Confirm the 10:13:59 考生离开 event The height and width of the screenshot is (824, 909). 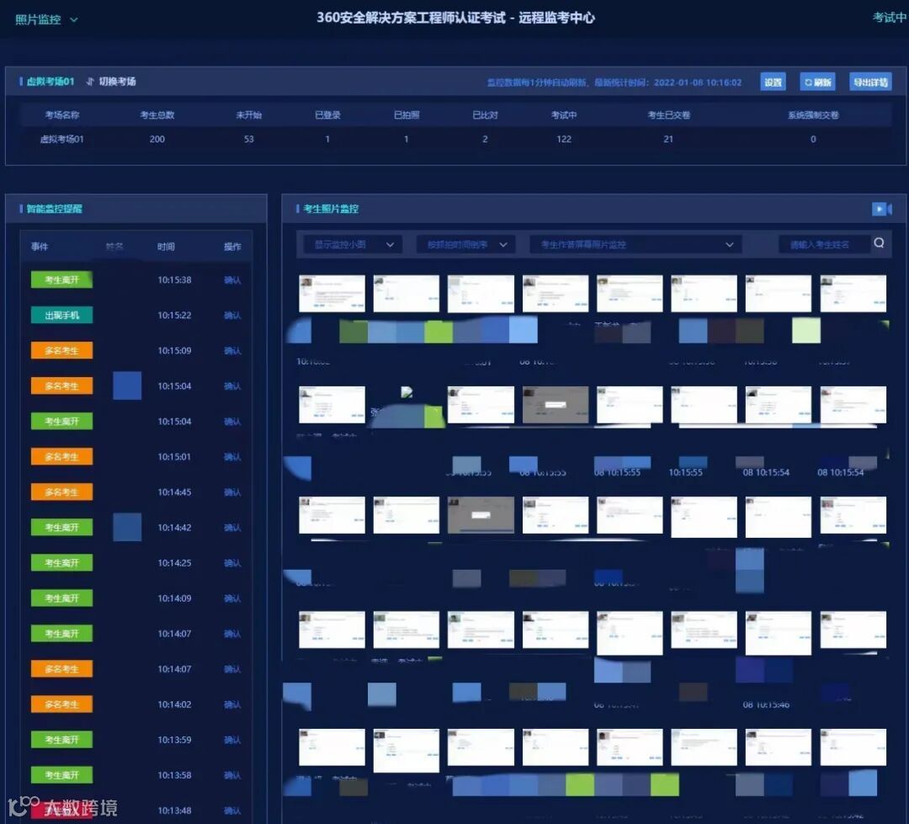click(x=232, y=740)
